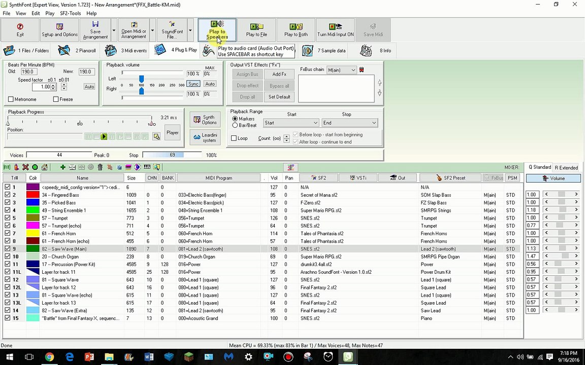
Task: Click the green add track plus icon
Action: click(x=62, y=167)
